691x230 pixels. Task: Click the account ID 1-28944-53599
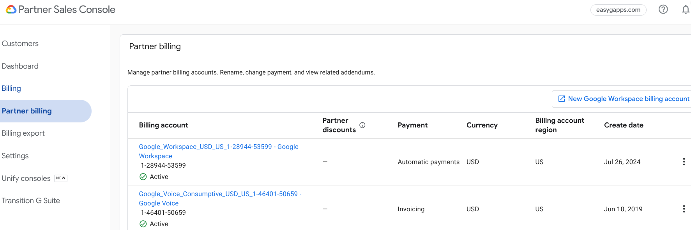coord(163,165)
